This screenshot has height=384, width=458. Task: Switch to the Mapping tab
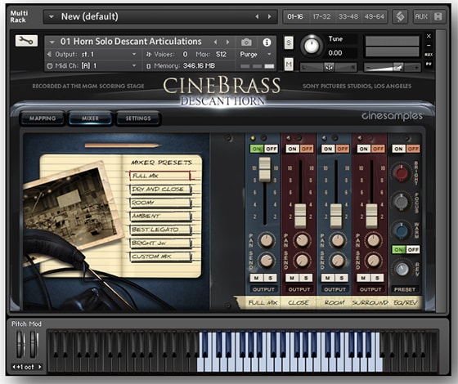tap(43, 118)
